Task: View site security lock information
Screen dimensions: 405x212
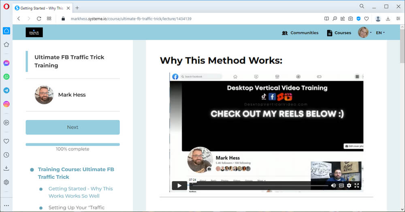Action: click(63, 19)
